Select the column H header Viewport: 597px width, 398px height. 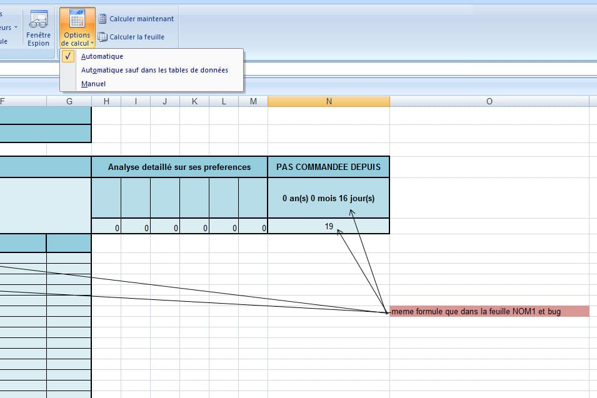pyautogui.click(x=106, y=101)
